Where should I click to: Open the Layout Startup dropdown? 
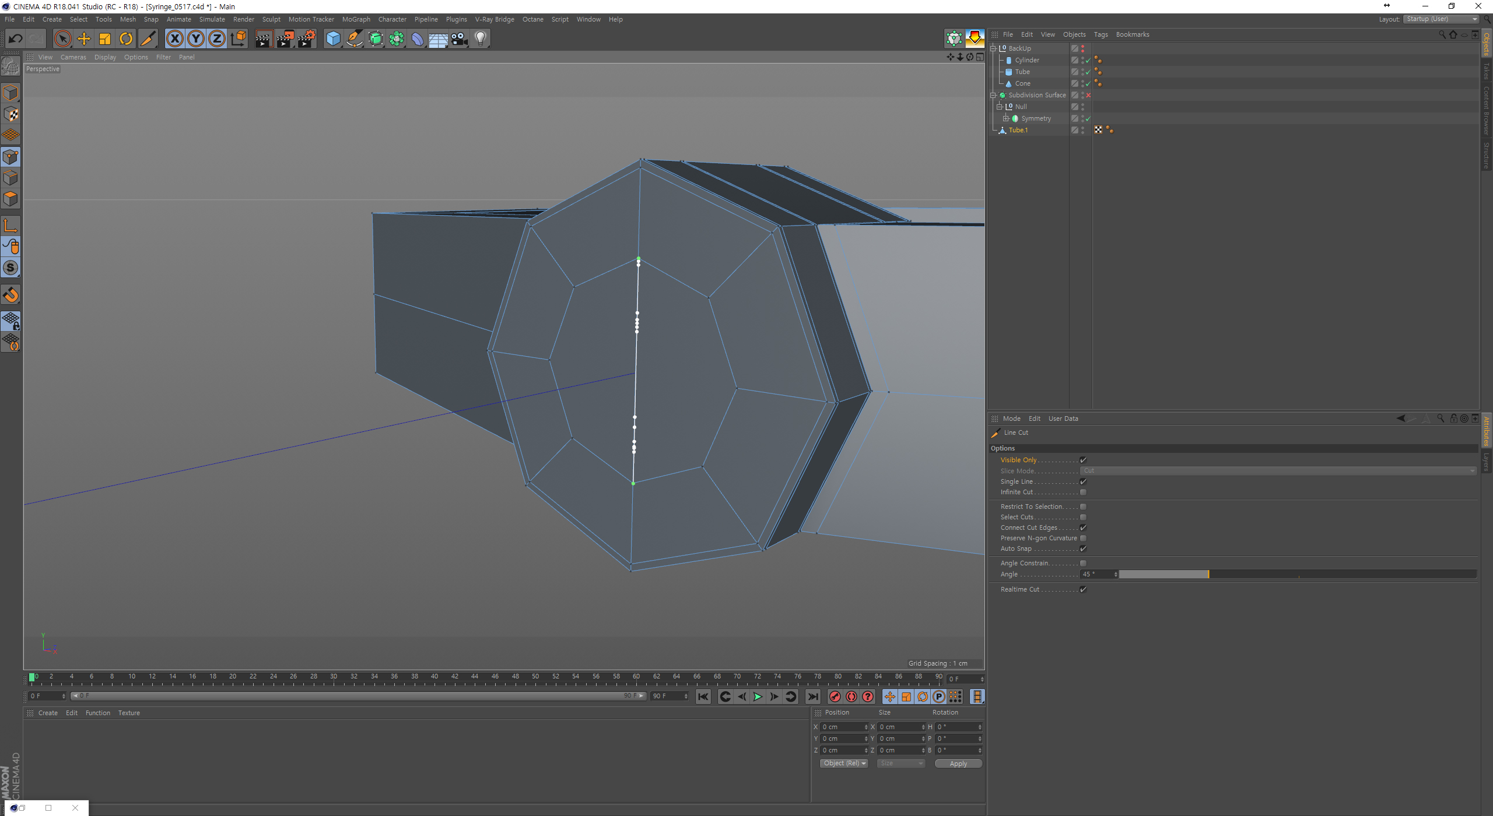(x=1441, y=19)
